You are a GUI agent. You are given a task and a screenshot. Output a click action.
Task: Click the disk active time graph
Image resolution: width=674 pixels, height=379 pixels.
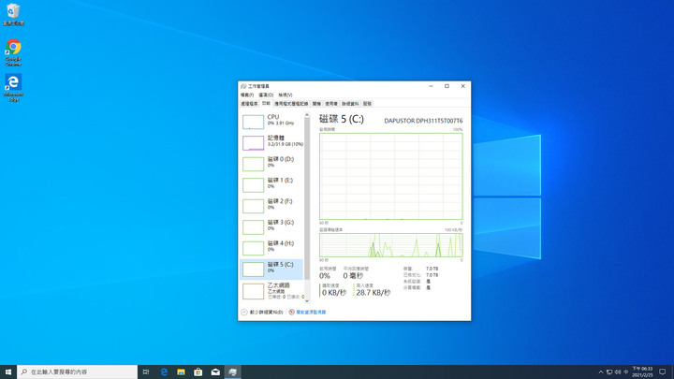pos(390,176)
